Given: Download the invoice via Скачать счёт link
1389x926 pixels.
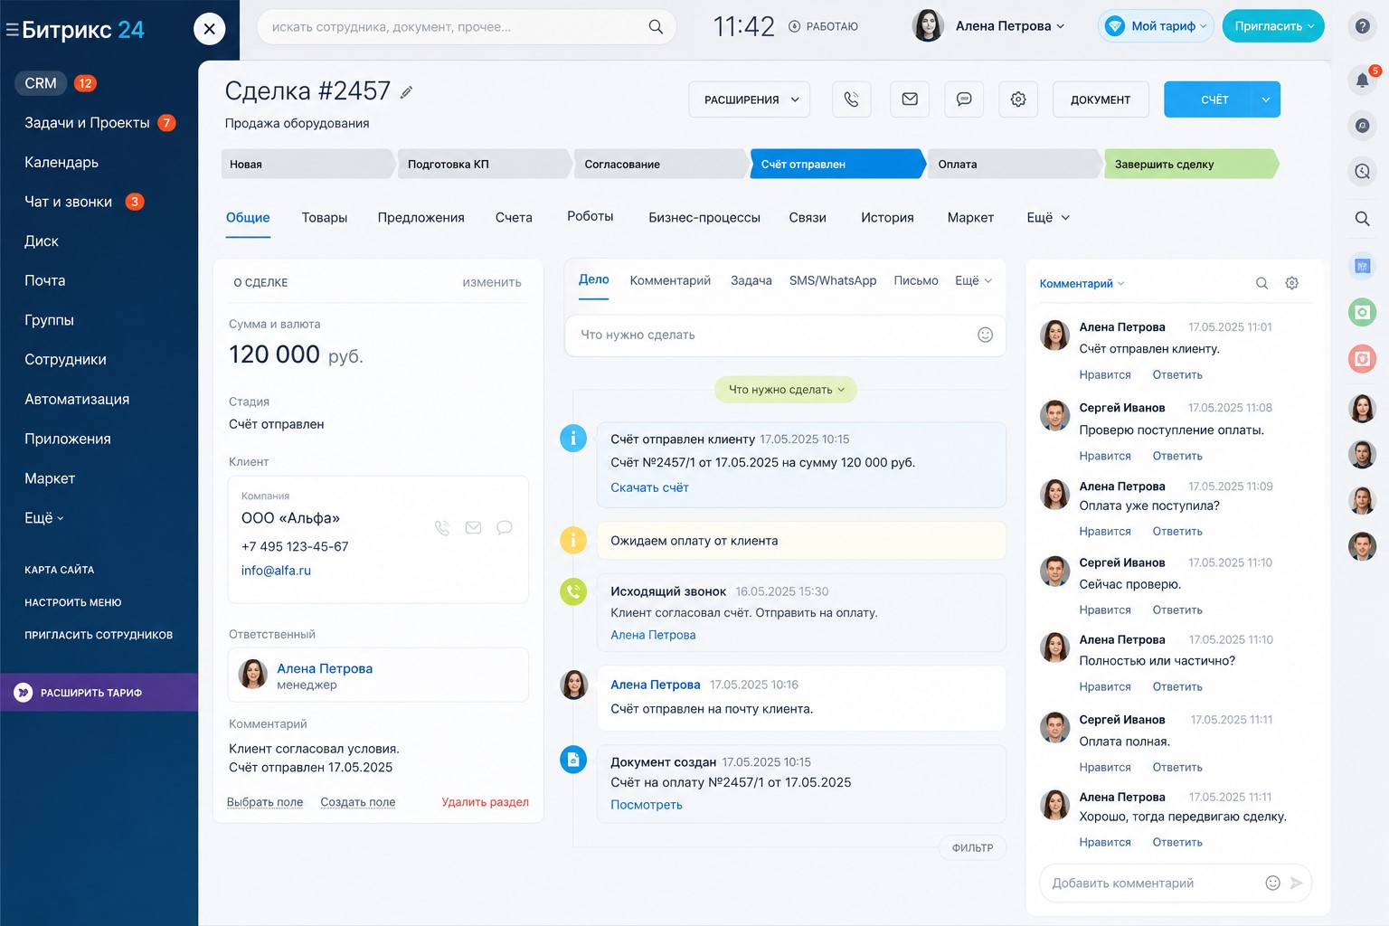Looking at the screenshot, I should (649, 487).
